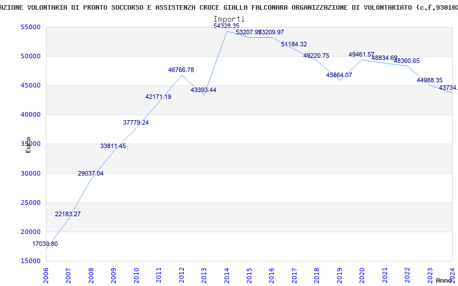Click the Euro y-axis label
Screen dimensions: 458x286
[x=28, y=145]
